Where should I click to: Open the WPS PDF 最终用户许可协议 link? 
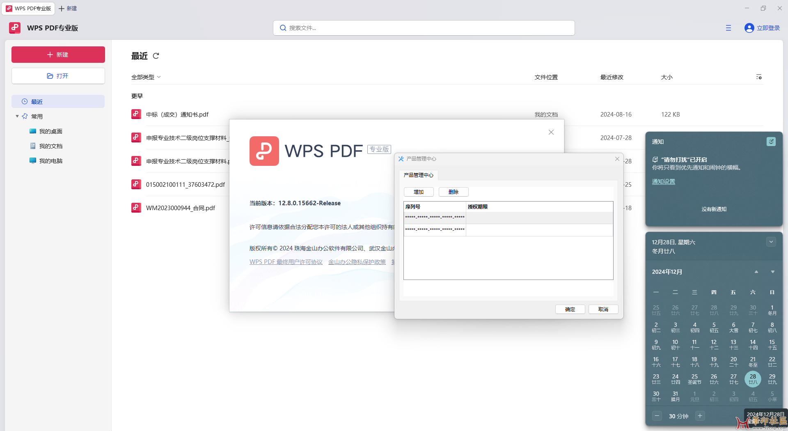click(x=286, y=262)
